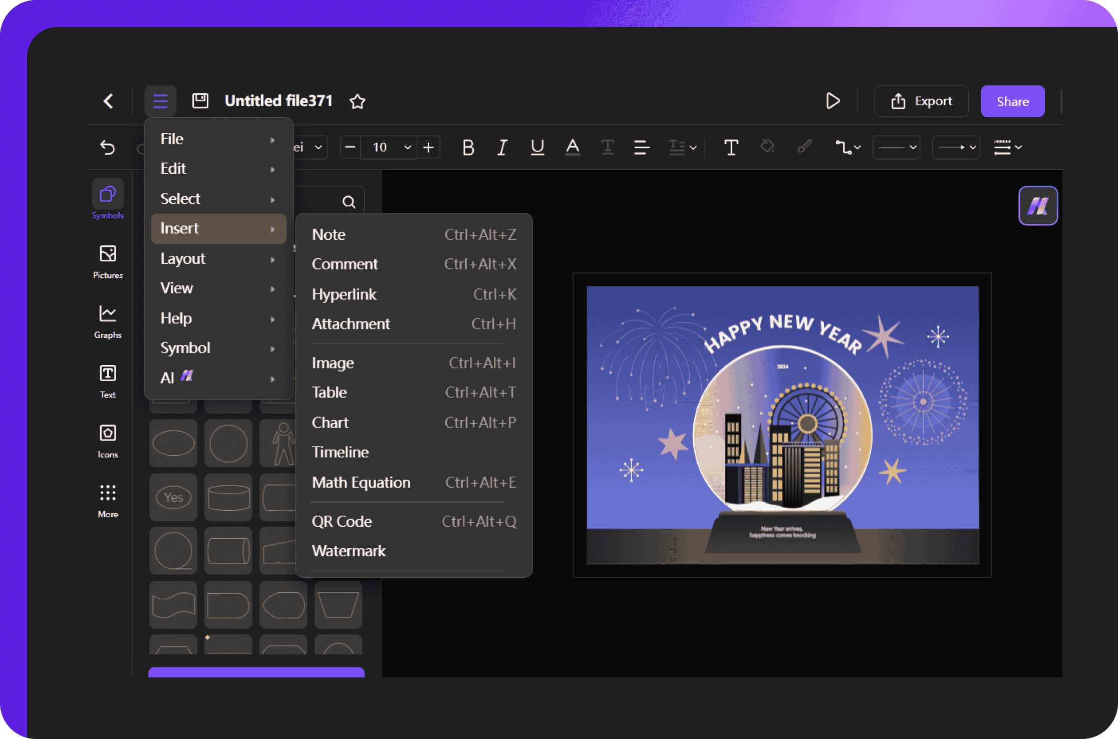The width and height of the screenshot is (1118, 739).
Task: Star the Untitled file371 as favorite
Action: [357, 102]
